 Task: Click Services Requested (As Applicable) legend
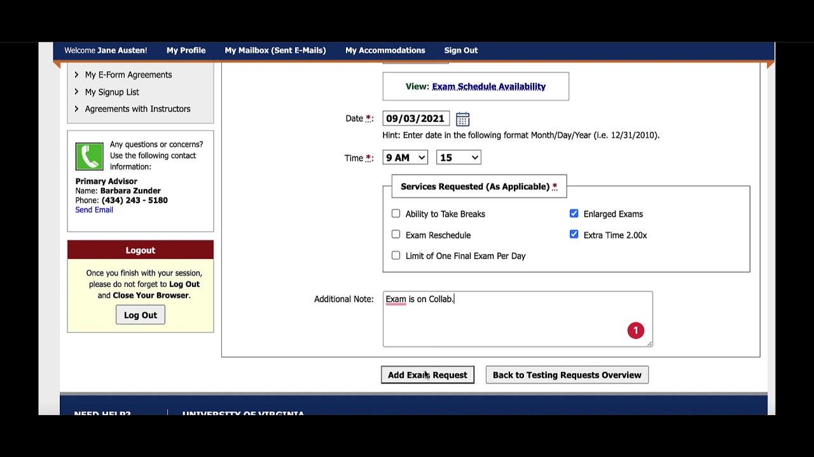tap(479, 187)
